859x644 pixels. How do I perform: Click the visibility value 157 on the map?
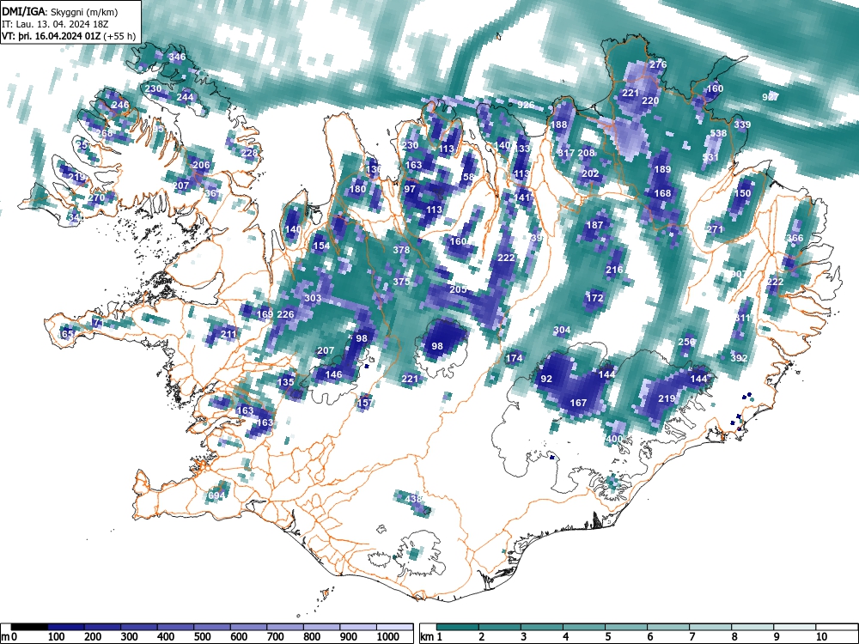click(365, 403)
